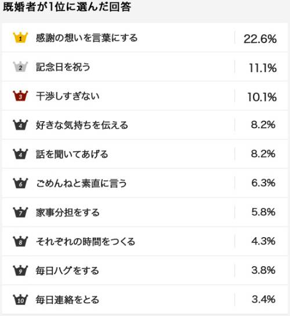Click 話を聞いてあげる row label

(x=72, y=154)
